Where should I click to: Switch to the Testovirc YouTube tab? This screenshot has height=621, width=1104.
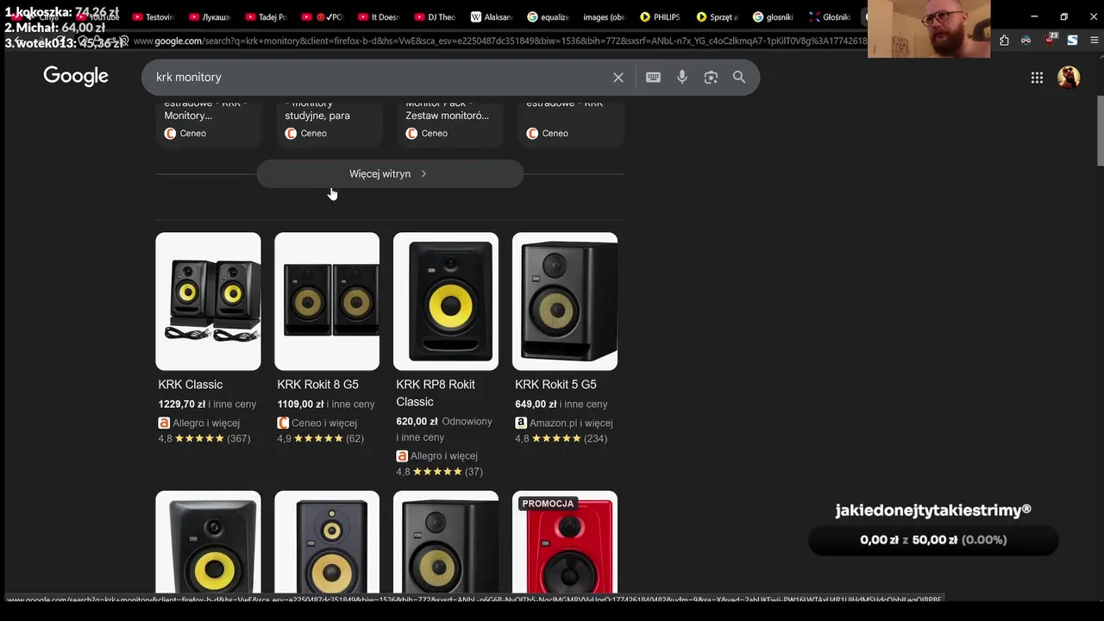pos(154,16)
